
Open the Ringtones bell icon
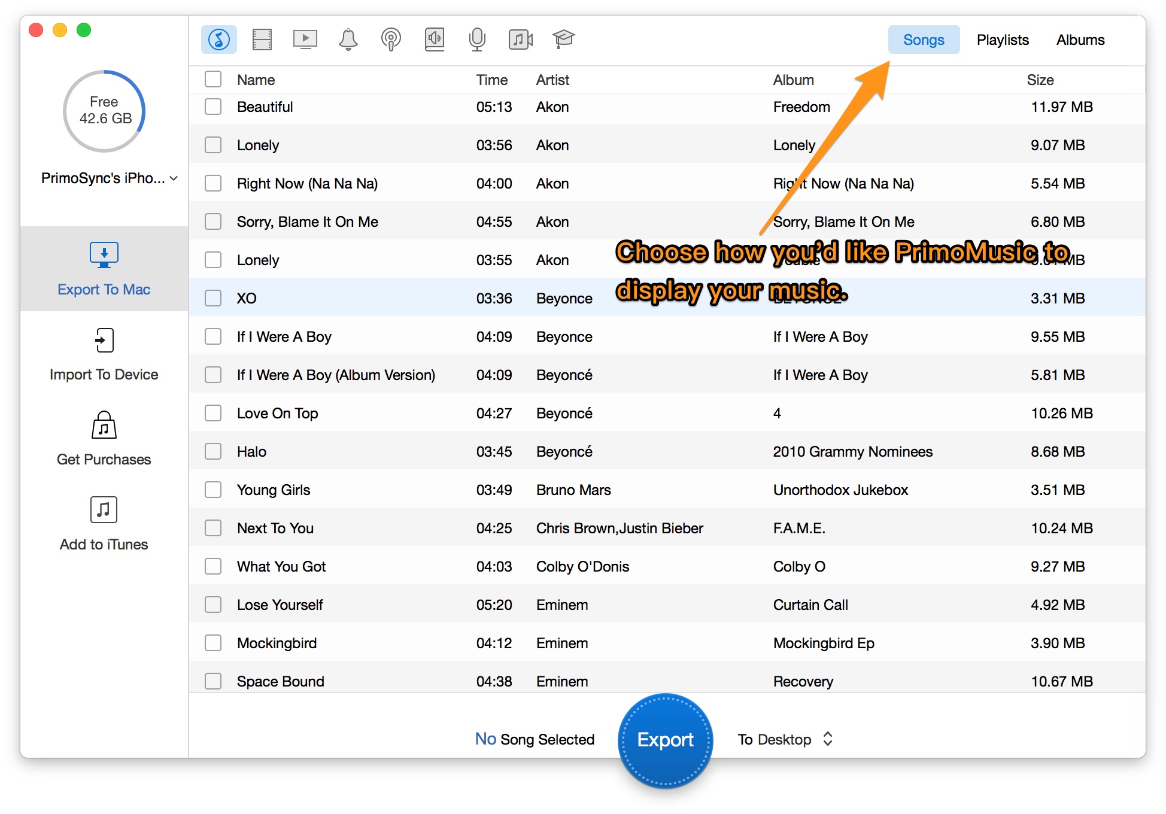tap(348, 40)
